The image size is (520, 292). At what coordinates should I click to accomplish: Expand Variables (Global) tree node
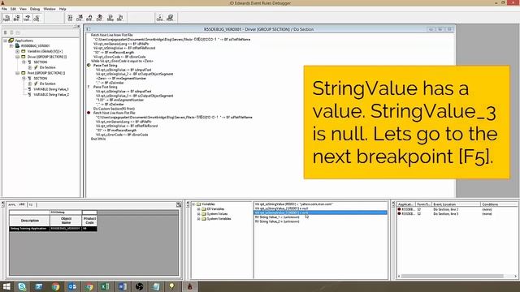(17, 51)
